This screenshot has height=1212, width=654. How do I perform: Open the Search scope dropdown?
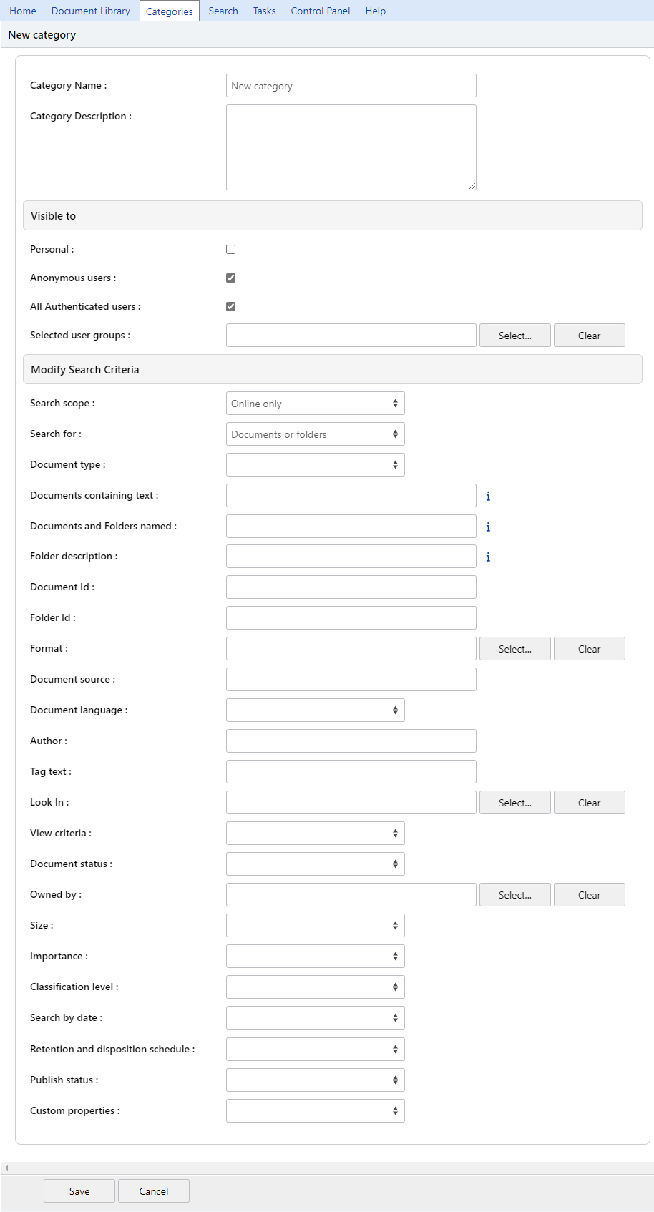point(316,404)
